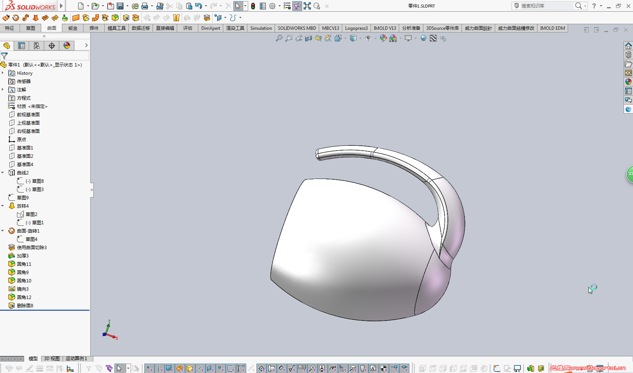Click the Rebuild traffic light icon

tap(253, 6)
